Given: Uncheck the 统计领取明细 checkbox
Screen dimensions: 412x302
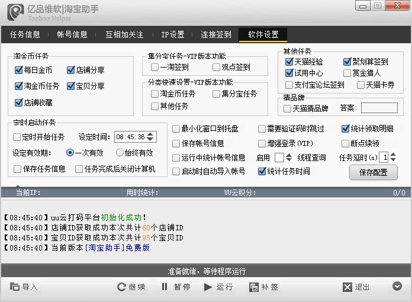Looking at the screenshot, I should (x=346, y=128).
